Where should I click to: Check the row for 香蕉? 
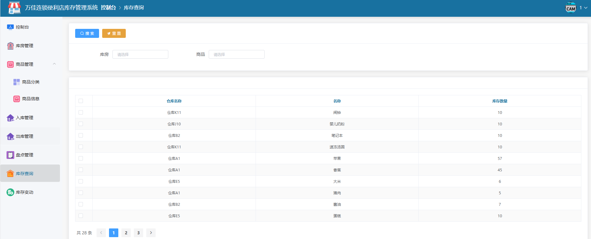click(x=81, y=170)
